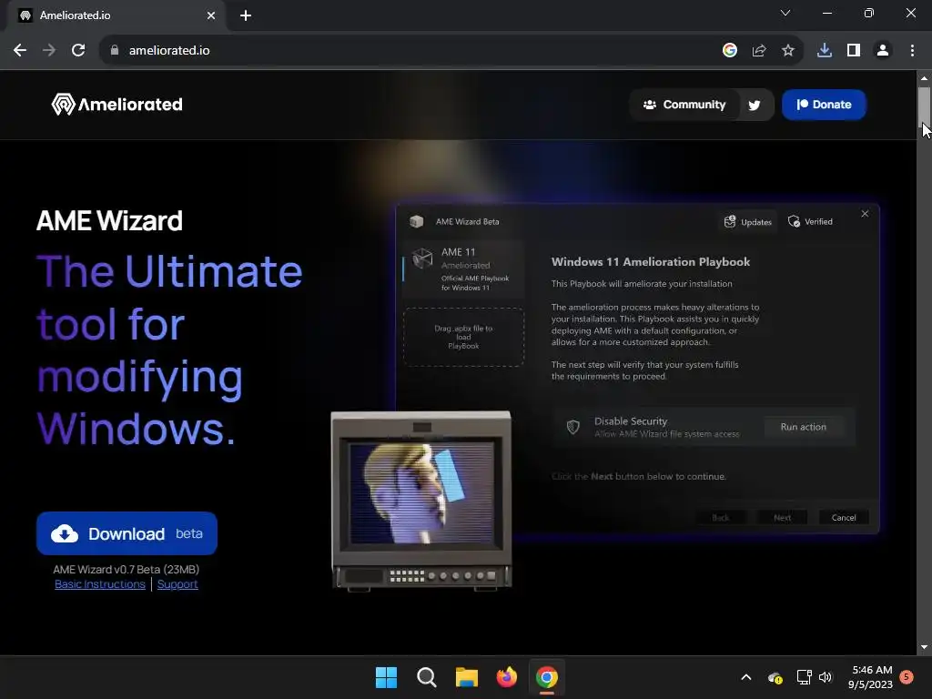Click the browser forward arrow
Image resolution: width=932 pixels, height=699 pixels.
49,51
